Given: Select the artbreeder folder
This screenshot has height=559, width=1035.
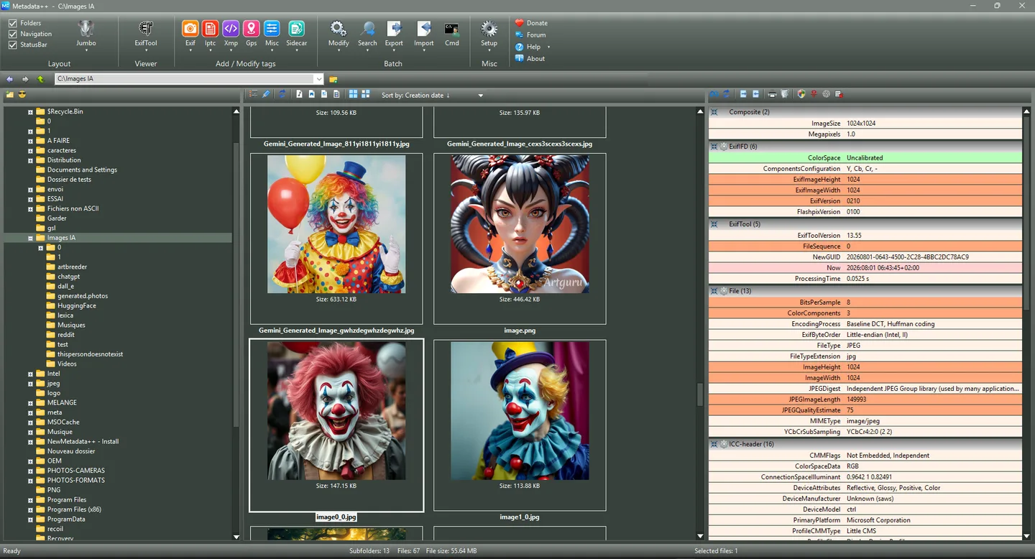Looking at the screenshot, I should [72, 267].
